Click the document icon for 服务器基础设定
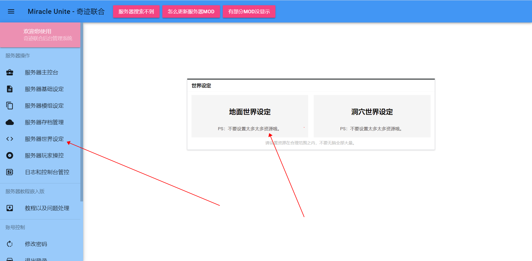 tap(10, 89)
